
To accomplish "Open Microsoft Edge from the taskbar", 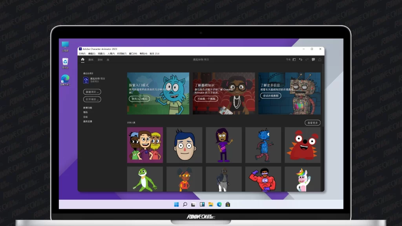I will 219,204.
